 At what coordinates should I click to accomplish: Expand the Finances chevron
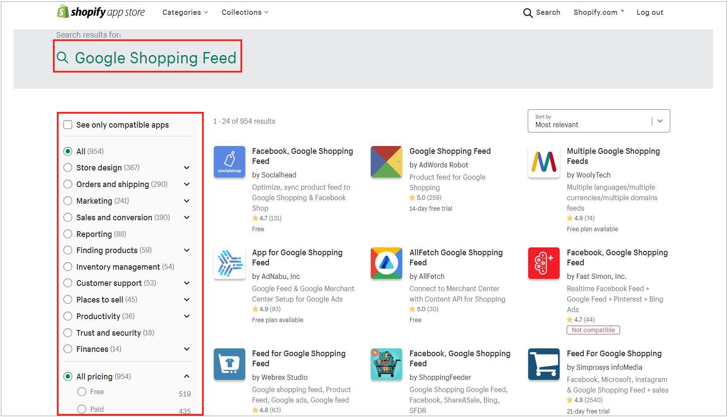pyautogui.click(x=187, y=349)
